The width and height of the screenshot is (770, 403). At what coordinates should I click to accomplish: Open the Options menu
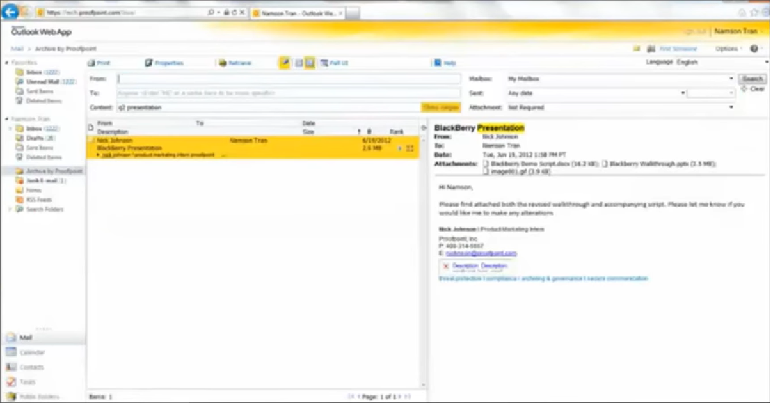pos(729,49)
